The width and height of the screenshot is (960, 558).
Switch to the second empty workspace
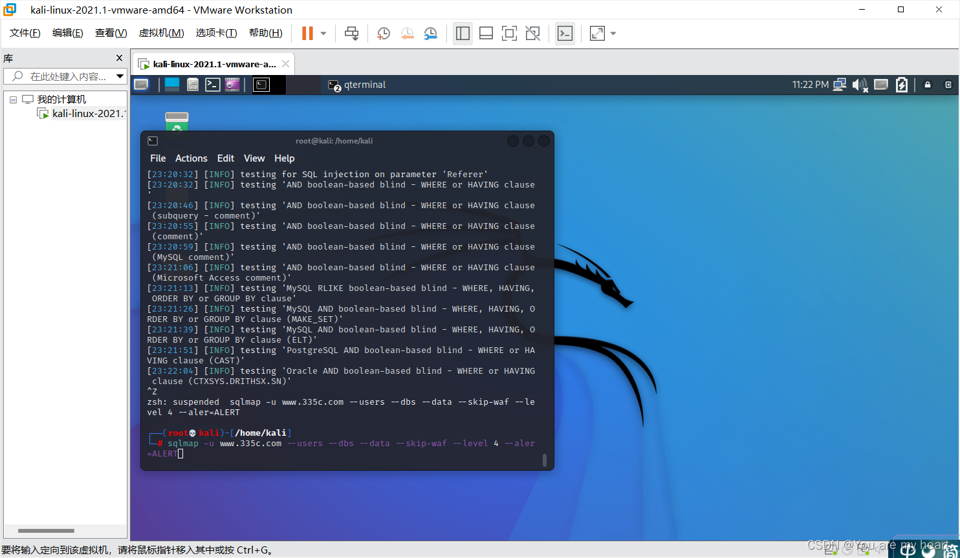point(303,85)
